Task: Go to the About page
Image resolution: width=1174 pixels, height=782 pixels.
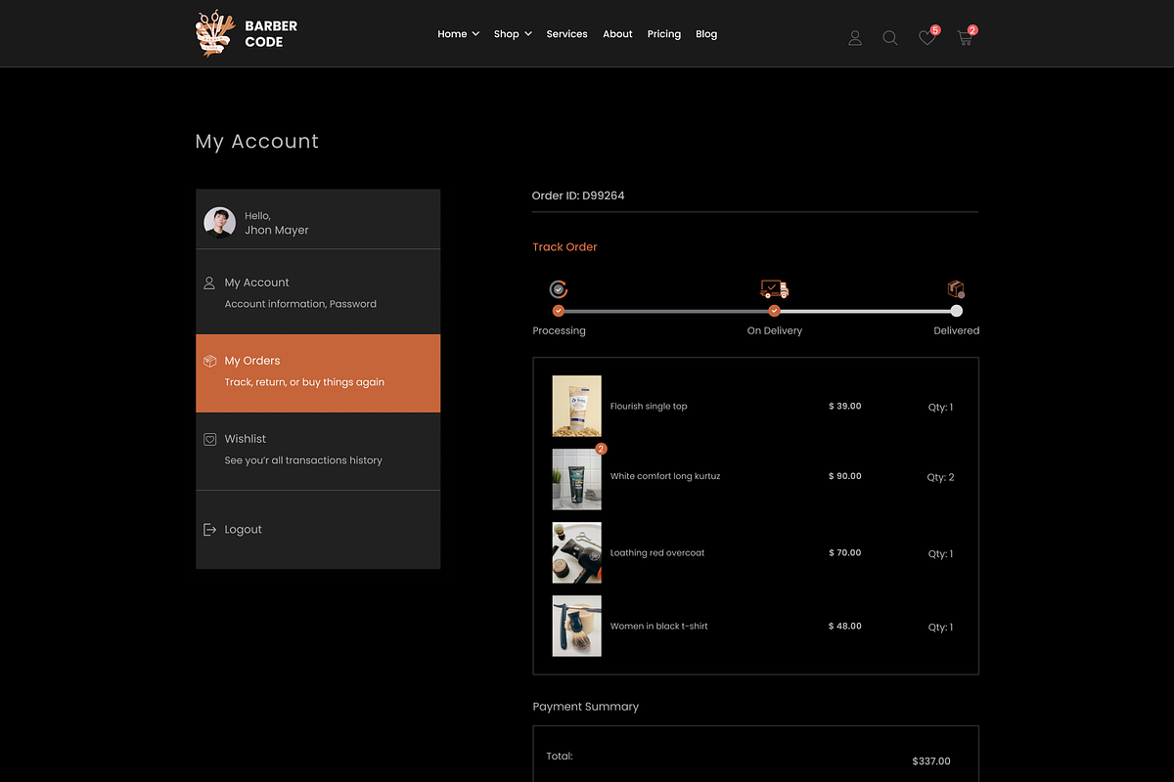Action: pos(617,34)
